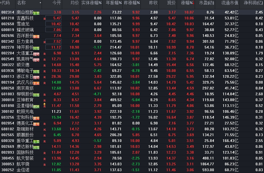264x173 pixels.
Task: Click average price 16.42 of 宏和科技
Action: [74, 117]
